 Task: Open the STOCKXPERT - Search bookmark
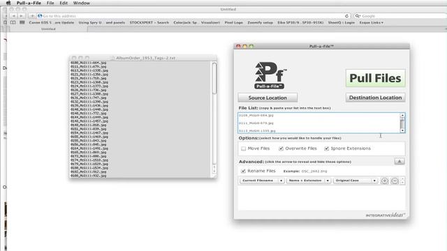click(149, 22)
